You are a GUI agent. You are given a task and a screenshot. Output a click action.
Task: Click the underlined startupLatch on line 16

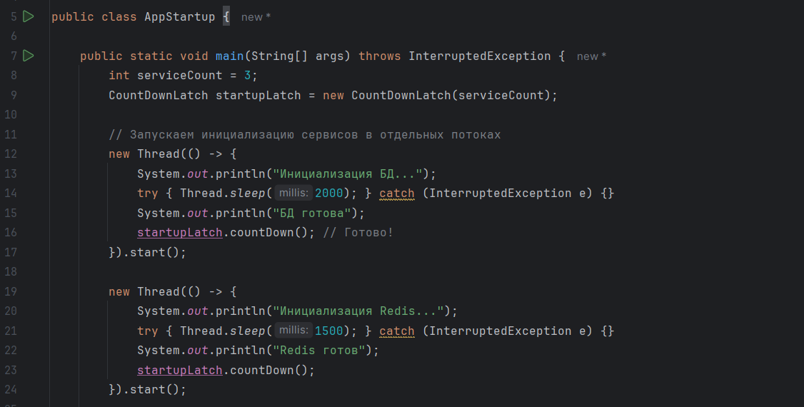click(x=179, y=233)
